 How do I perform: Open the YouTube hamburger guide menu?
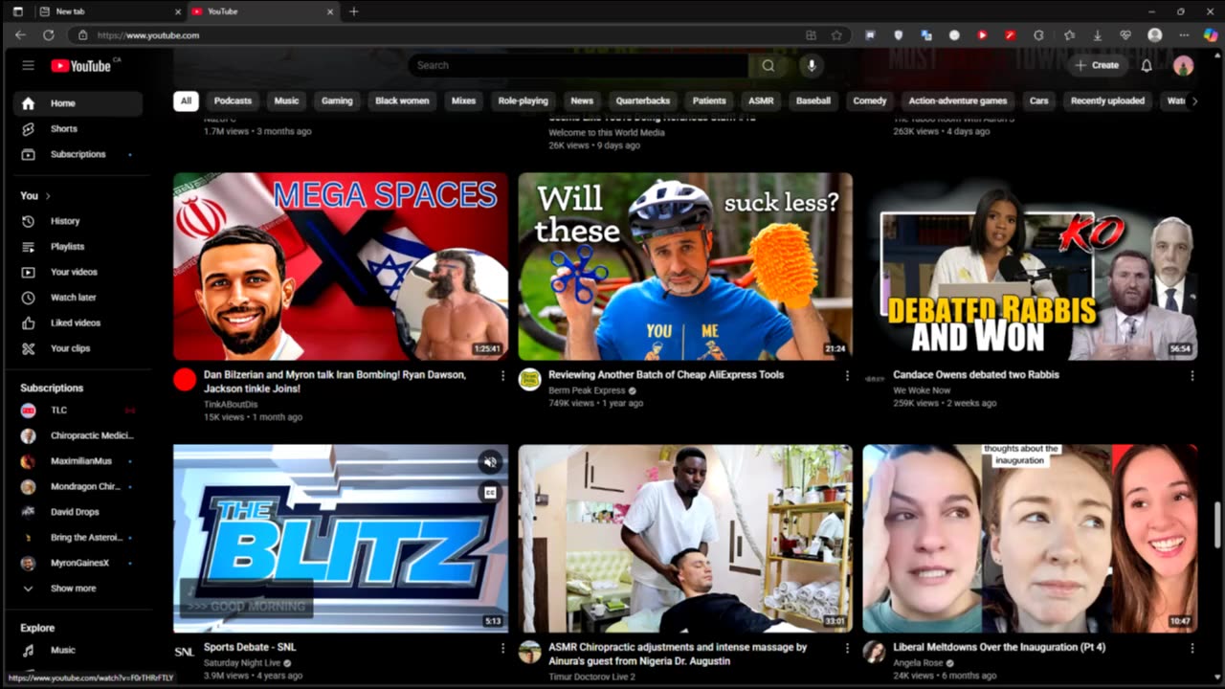coord(28,65)
